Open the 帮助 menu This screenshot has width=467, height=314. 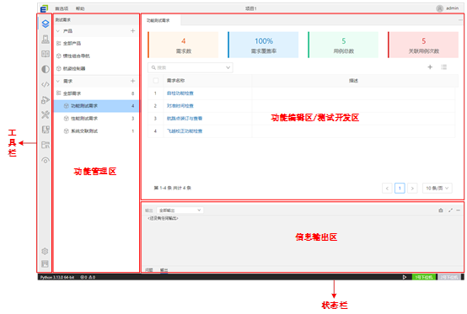pos(80,8)
